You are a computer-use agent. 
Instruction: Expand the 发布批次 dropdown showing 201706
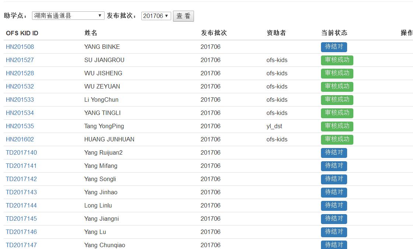tap(156, 16)
